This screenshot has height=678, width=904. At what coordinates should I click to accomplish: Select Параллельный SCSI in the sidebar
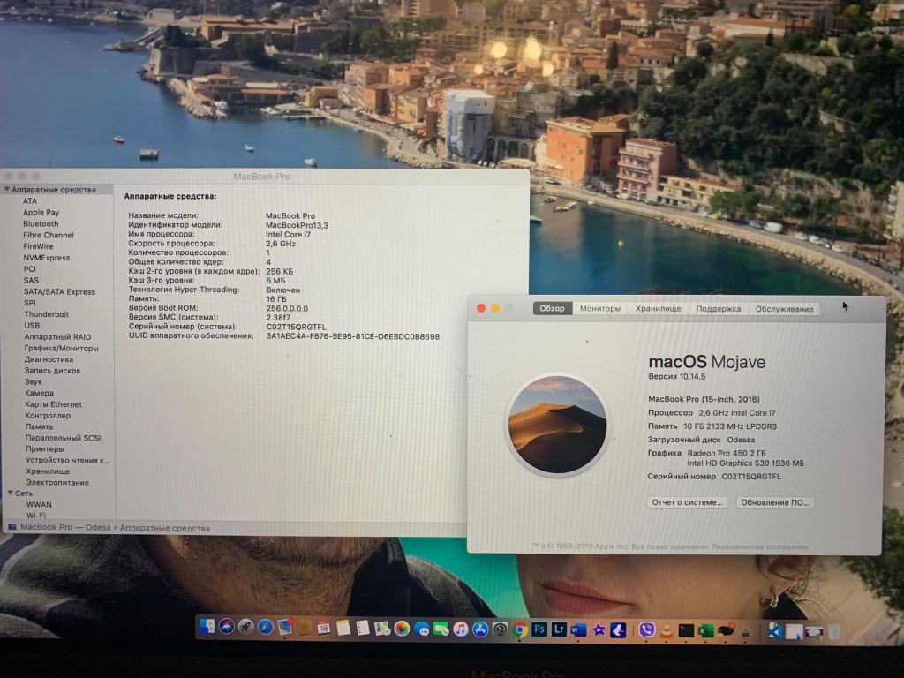[63, 438]
